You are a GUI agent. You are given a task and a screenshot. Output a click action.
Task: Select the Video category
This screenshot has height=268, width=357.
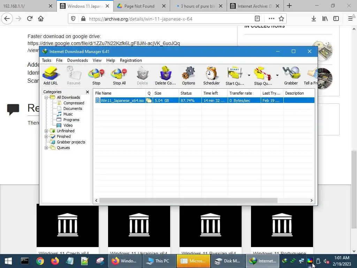tap(68, 125)
